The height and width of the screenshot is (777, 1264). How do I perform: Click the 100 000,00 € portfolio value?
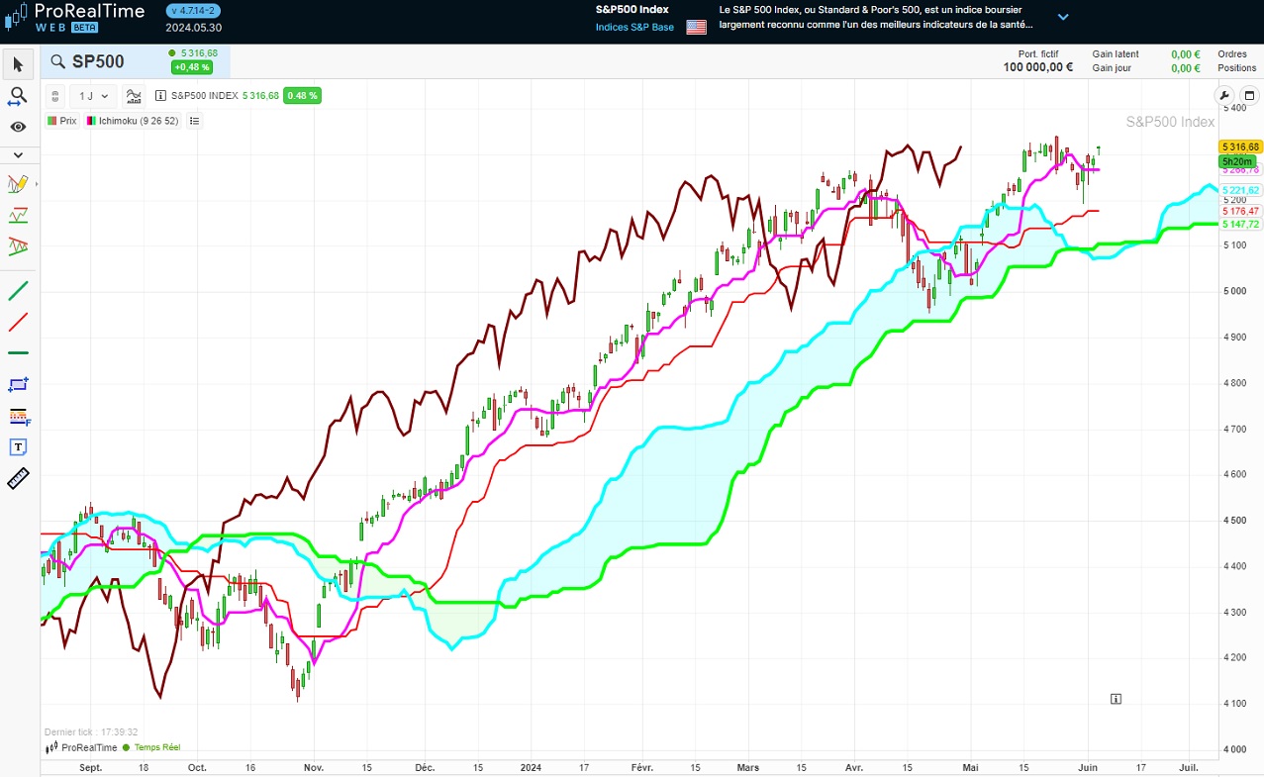1038,67
